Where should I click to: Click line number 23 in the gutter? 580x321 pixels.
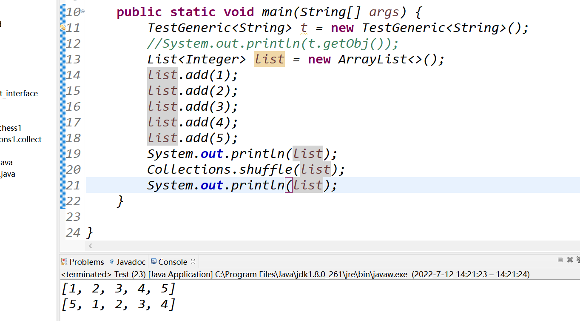[x=73, y=217]
